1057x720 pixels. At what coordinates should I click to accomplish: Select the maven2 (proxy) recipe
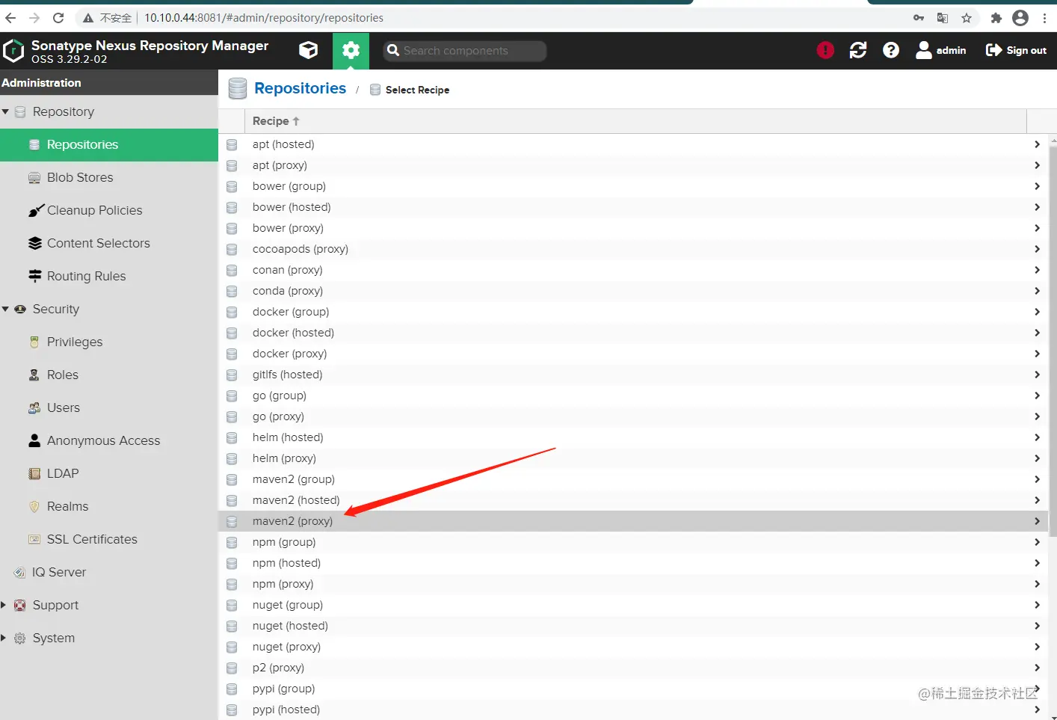pyautogui.click(x=633, y=521)
